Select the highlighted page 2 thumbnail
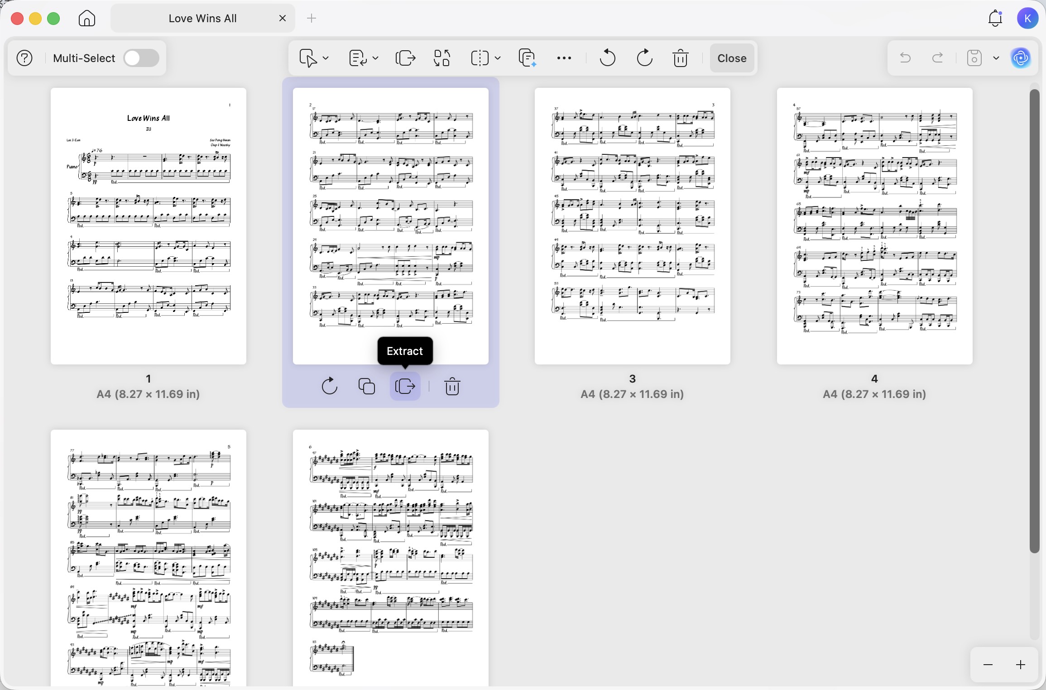This screenshot has width=1046, height=690. click(x=391, y=226)
